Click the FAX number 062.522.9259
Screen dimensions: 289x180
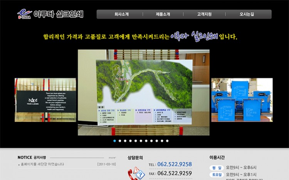174,173
